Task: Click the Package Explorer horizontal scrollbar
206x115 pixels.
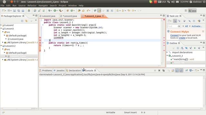Action: [x=19, y=109]
